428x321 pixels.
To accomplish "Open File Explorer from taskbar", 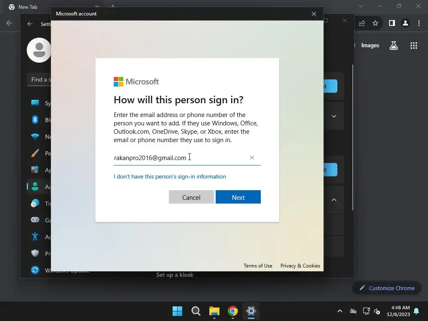I will click(214, 311).
